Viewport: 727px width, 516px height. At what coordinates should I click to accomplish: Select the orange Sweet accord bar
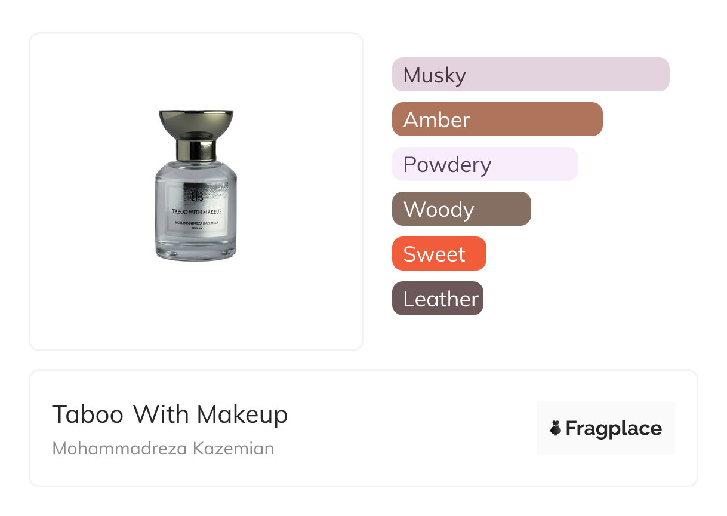coord(439,254)
